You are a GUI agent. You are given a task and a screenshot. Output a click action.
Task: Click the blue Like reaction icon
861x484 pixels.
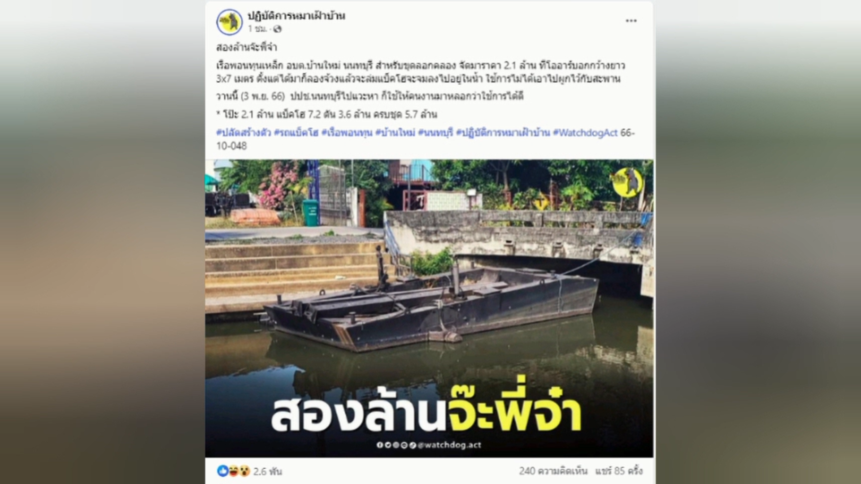(x=223, y=471)
